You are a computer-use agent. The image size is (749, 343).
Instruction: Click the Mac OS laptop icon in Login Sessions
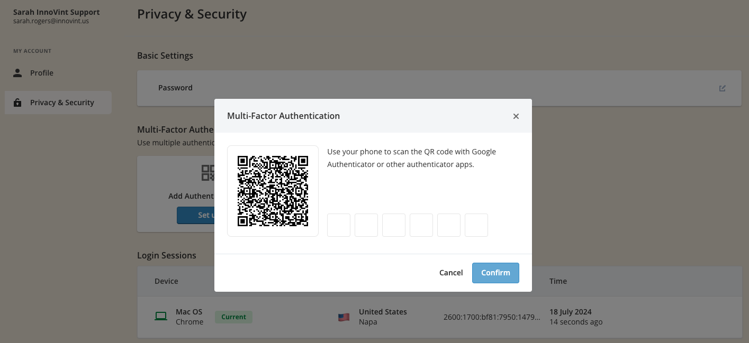tap(160, 316)
